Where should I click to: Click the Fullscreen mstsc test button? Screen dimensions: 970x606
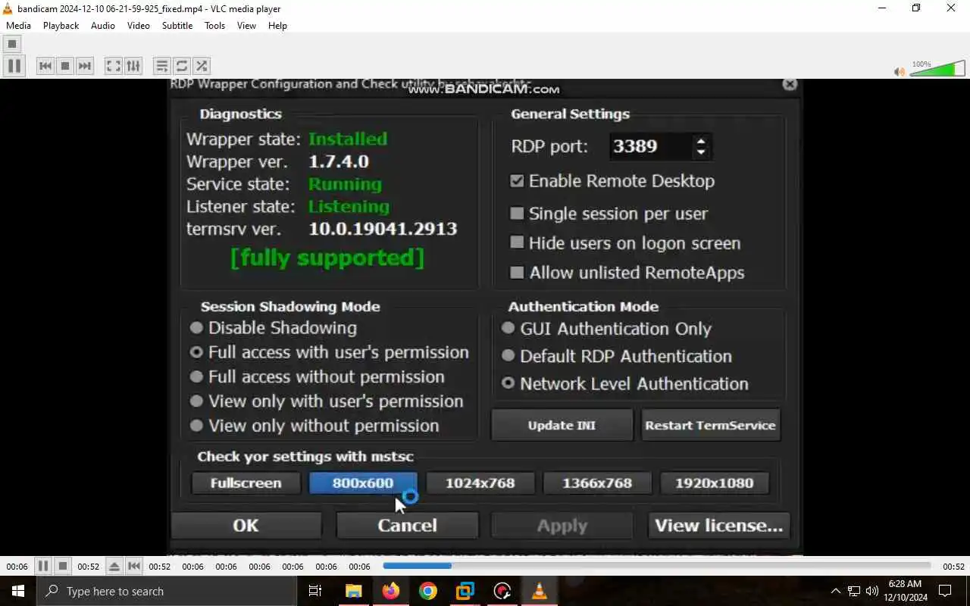[246, 483]
